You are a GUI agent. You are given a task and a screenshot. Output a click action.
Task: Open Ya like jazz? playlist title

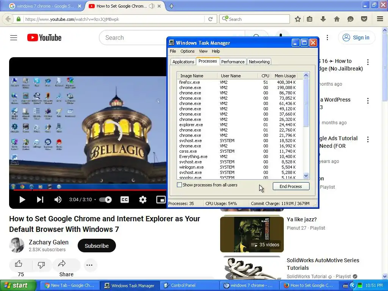(x=302, y=219)
